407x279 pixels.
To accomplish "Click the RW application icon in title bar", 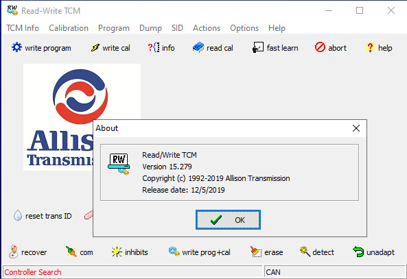I will (12, 11).
